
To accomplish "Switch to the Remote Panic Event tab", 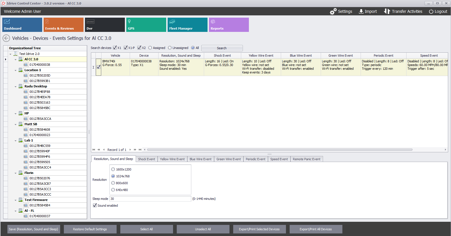I will click(x=306, y=159).
